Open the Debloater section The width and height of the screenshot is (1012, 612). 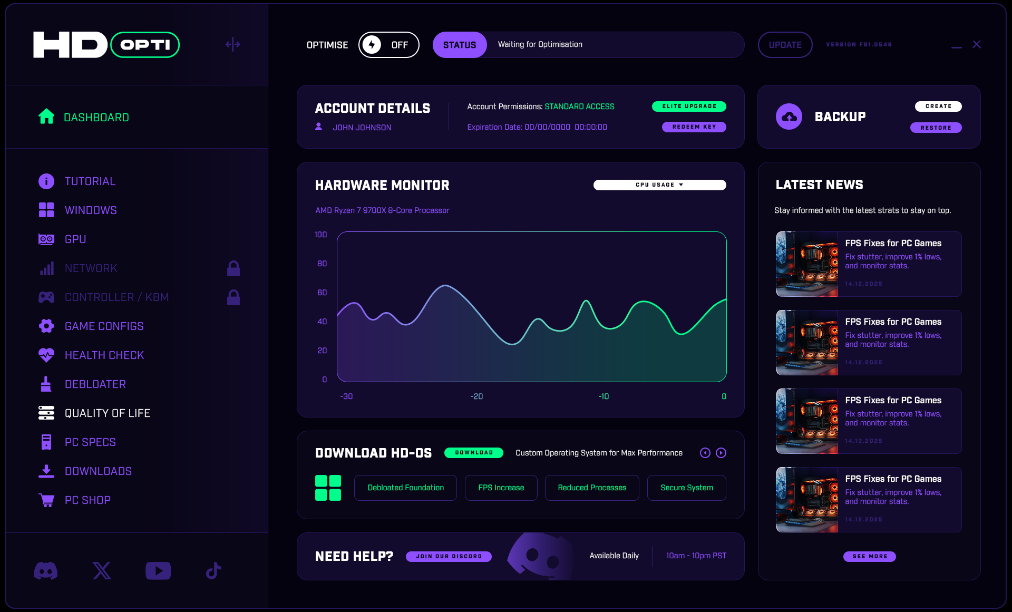point(95,384)
